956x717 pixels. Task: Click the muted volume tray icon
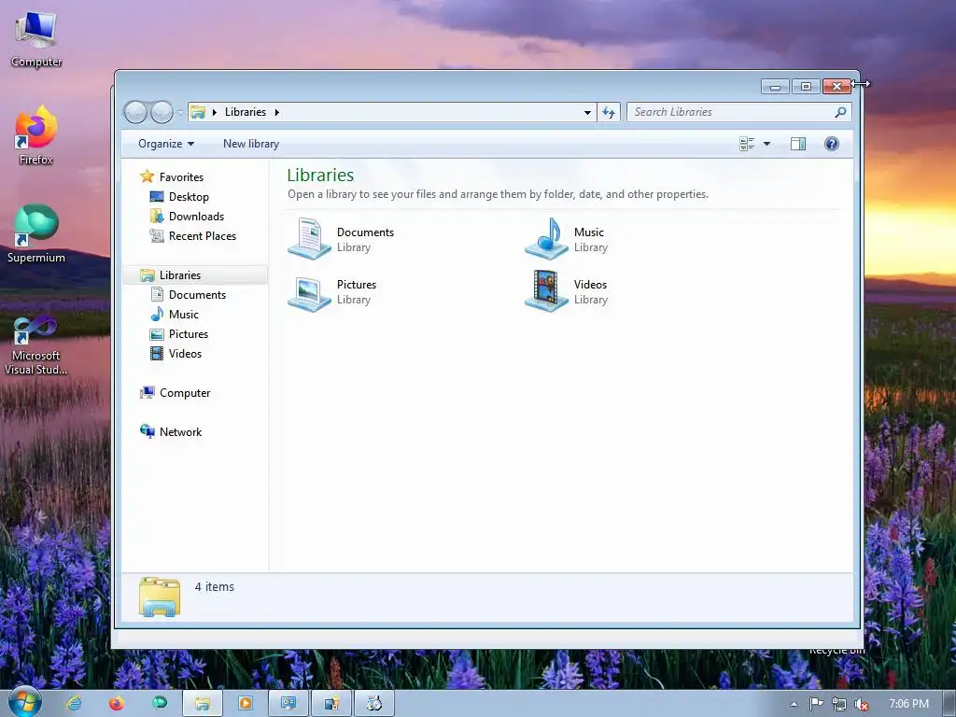click(x=862, y=704)
